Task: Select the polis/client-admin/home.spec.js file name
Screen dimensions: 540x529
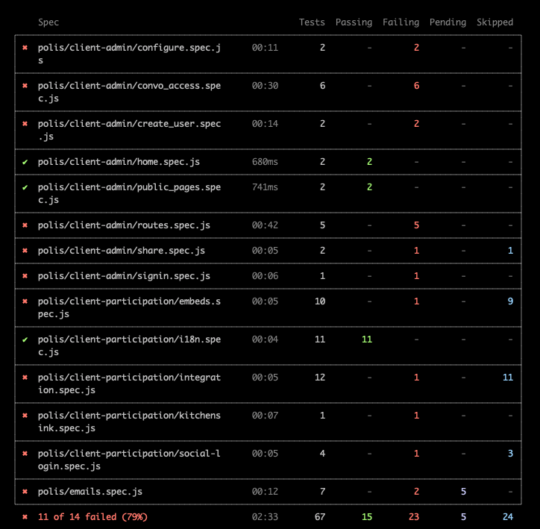Action: [x=119, y=161]
